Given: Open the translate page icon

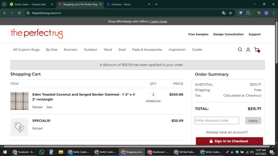Looking at the screenshot, I should point(224,13).
